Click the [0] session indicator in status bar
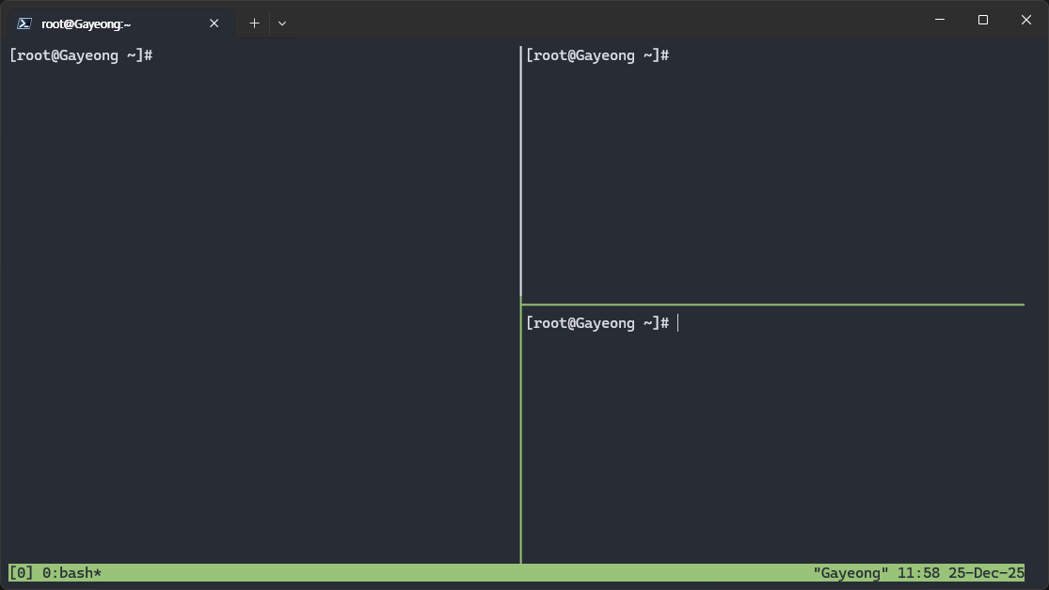This screenshot has width=1049, height=590. pos(21,572)
